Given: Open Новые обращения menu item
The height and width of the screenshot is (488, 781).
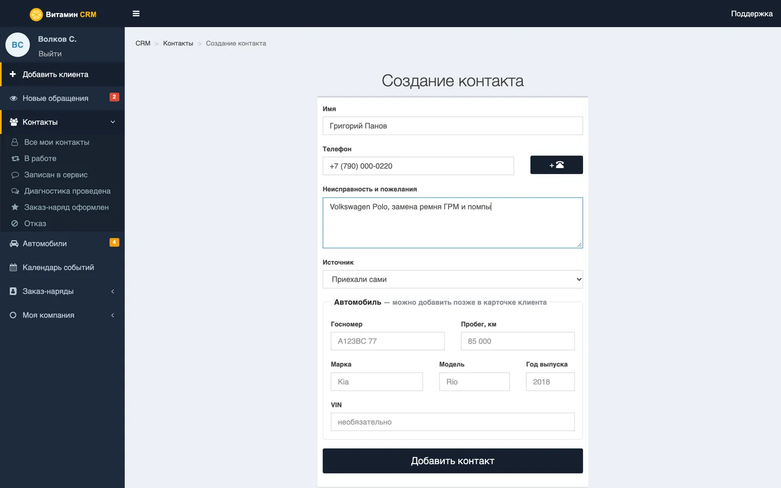Looking at the screenshot, I should 62,98.
